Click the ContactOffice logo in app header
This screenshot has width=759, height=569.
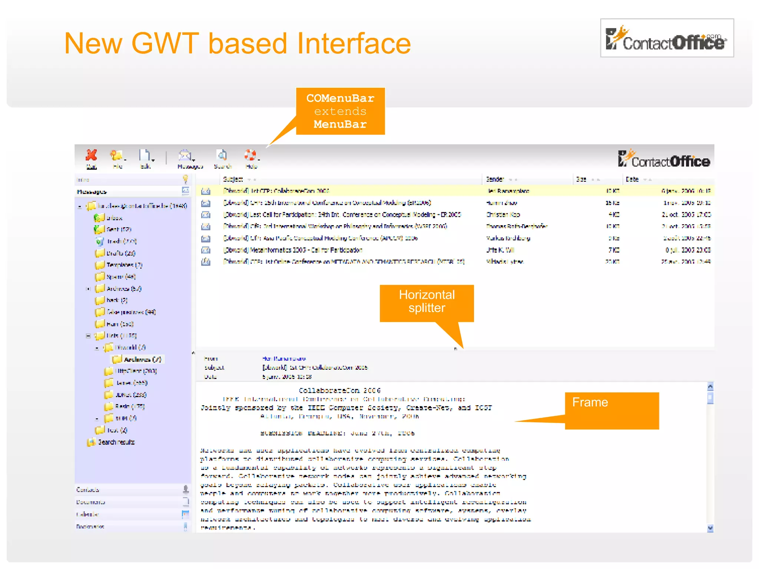coord(664,159)
